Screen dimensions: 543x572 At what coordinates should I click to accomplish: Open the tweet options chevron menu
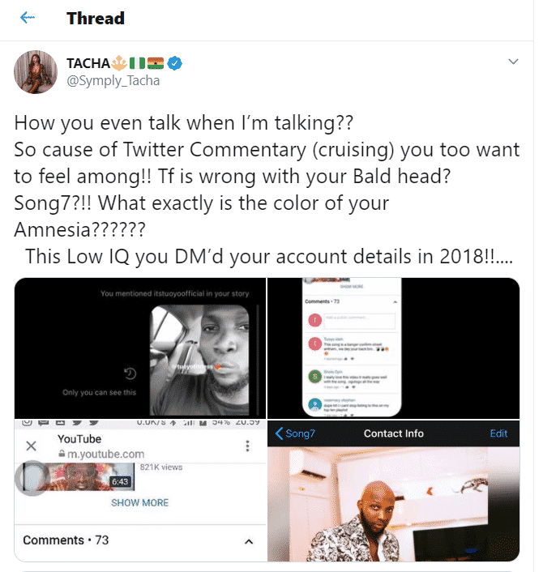pos(513,62)
